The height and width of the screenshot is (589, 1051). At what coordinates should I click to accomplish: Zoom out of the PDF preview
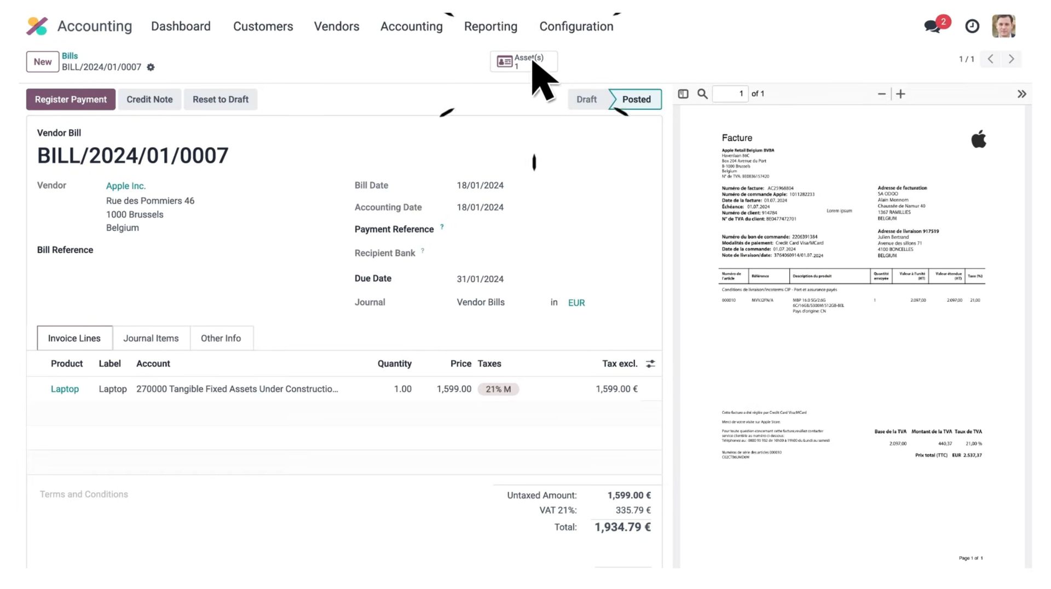881,94
